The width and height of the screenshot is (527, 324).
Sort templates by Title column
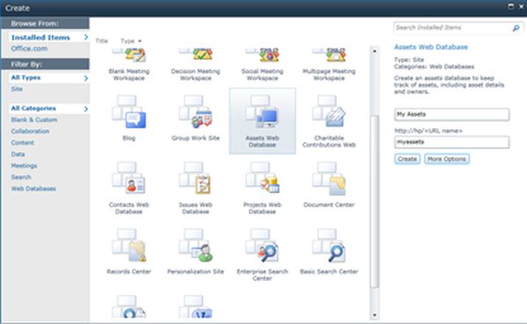(102, 41)
